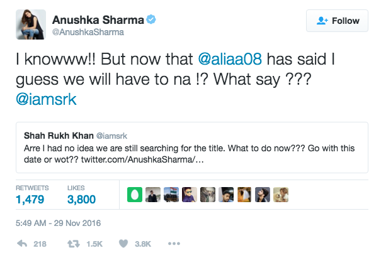This screenshot has height=258, width=381.
Task: Click the reply arrow icon
Action: pos(23,244)
